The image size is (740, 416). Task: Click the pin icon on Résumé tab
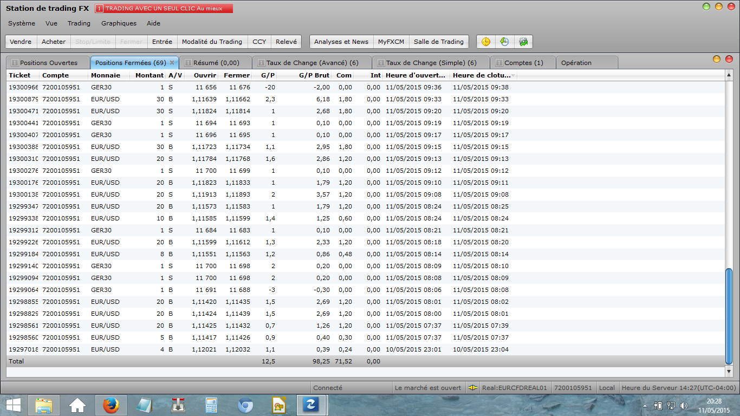(x=188, y=63)
